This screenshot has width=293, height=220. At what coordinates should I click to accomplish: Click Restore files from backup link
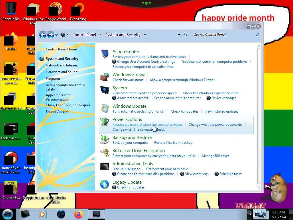click(173, 143)
